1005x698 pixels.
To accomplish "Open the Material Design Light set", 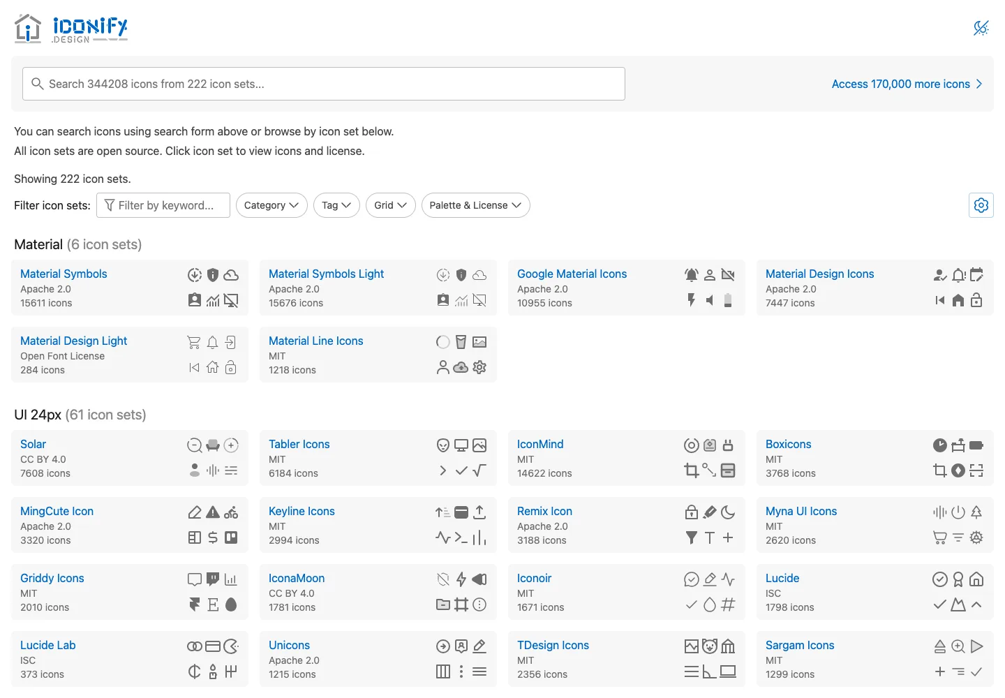I will tap(73, 341).
